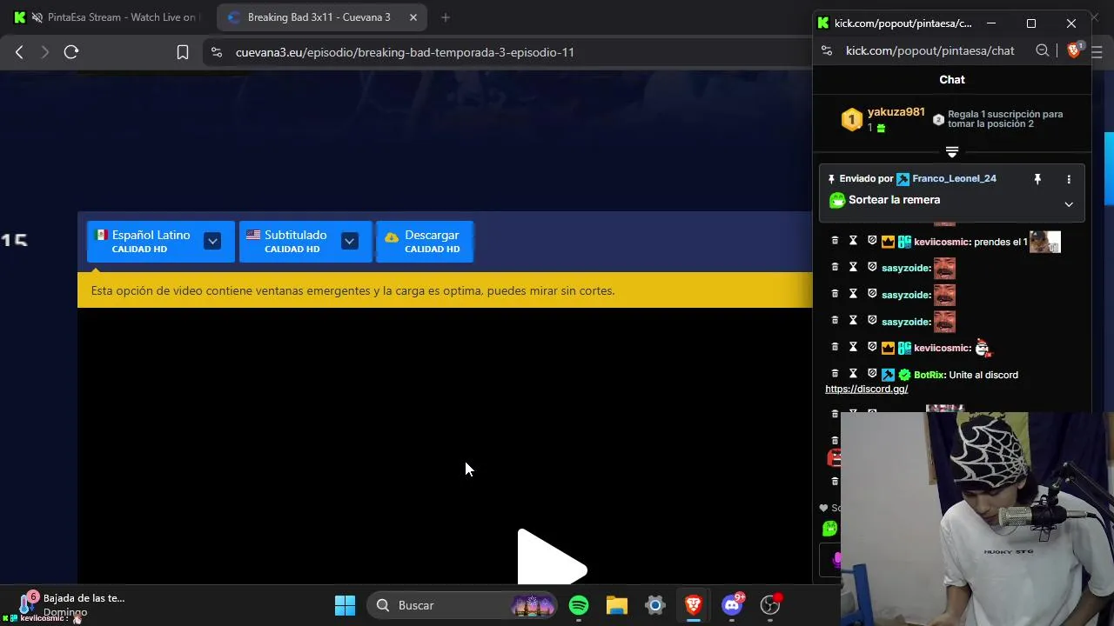Close the Breaking Bad 3x11 tab

point(413,17)
